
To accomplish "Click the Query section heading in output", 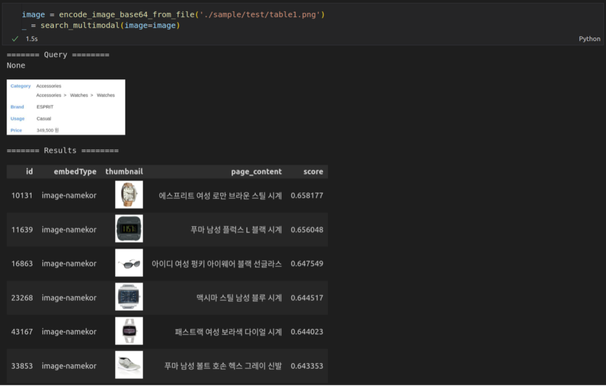I will (x=58, y=54).
